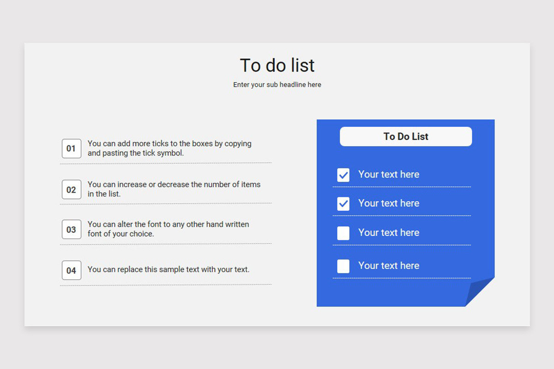
Task: Click the number 01 step icon
Action: pos(71,149)
